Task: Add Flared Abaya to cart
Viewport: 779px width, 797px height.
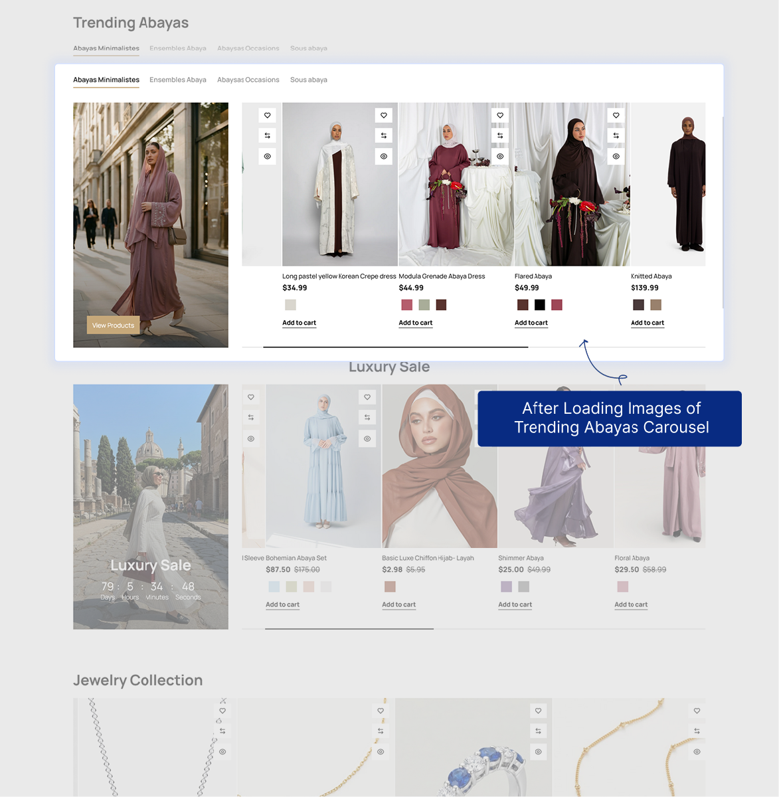Action: point(531,323)
